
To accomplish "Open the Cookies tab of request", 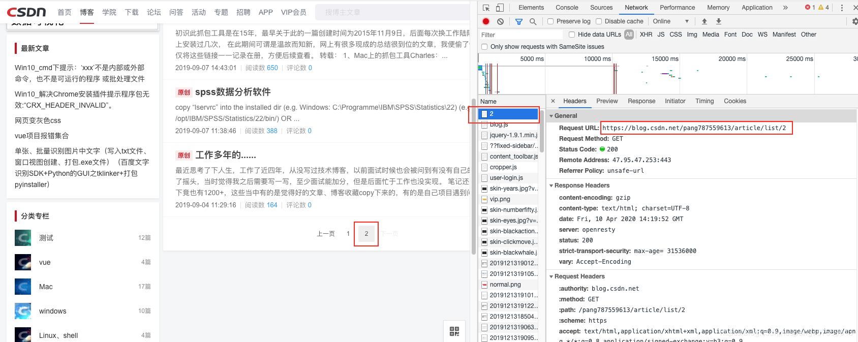I will [735, 101].
